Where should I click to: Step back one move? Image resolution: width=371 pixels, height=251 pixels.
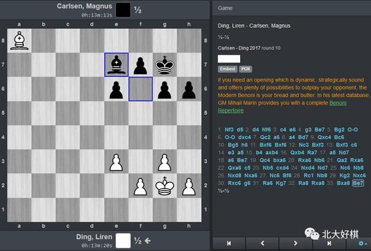point(262,243)
